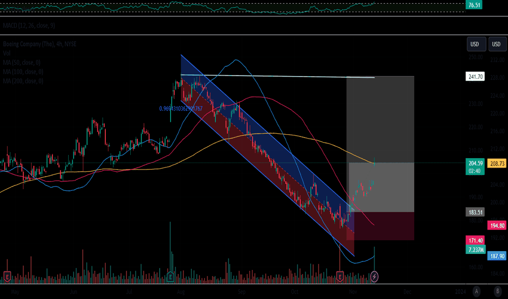Select the Boeing Company 4h NYSE legend title
This screenshot has width=508, height=299.
(x=40, y=44)
